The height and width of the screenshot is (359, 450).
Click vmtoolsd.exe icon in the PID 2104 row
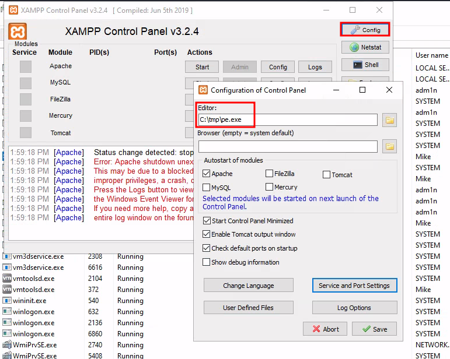click(7, 278)
